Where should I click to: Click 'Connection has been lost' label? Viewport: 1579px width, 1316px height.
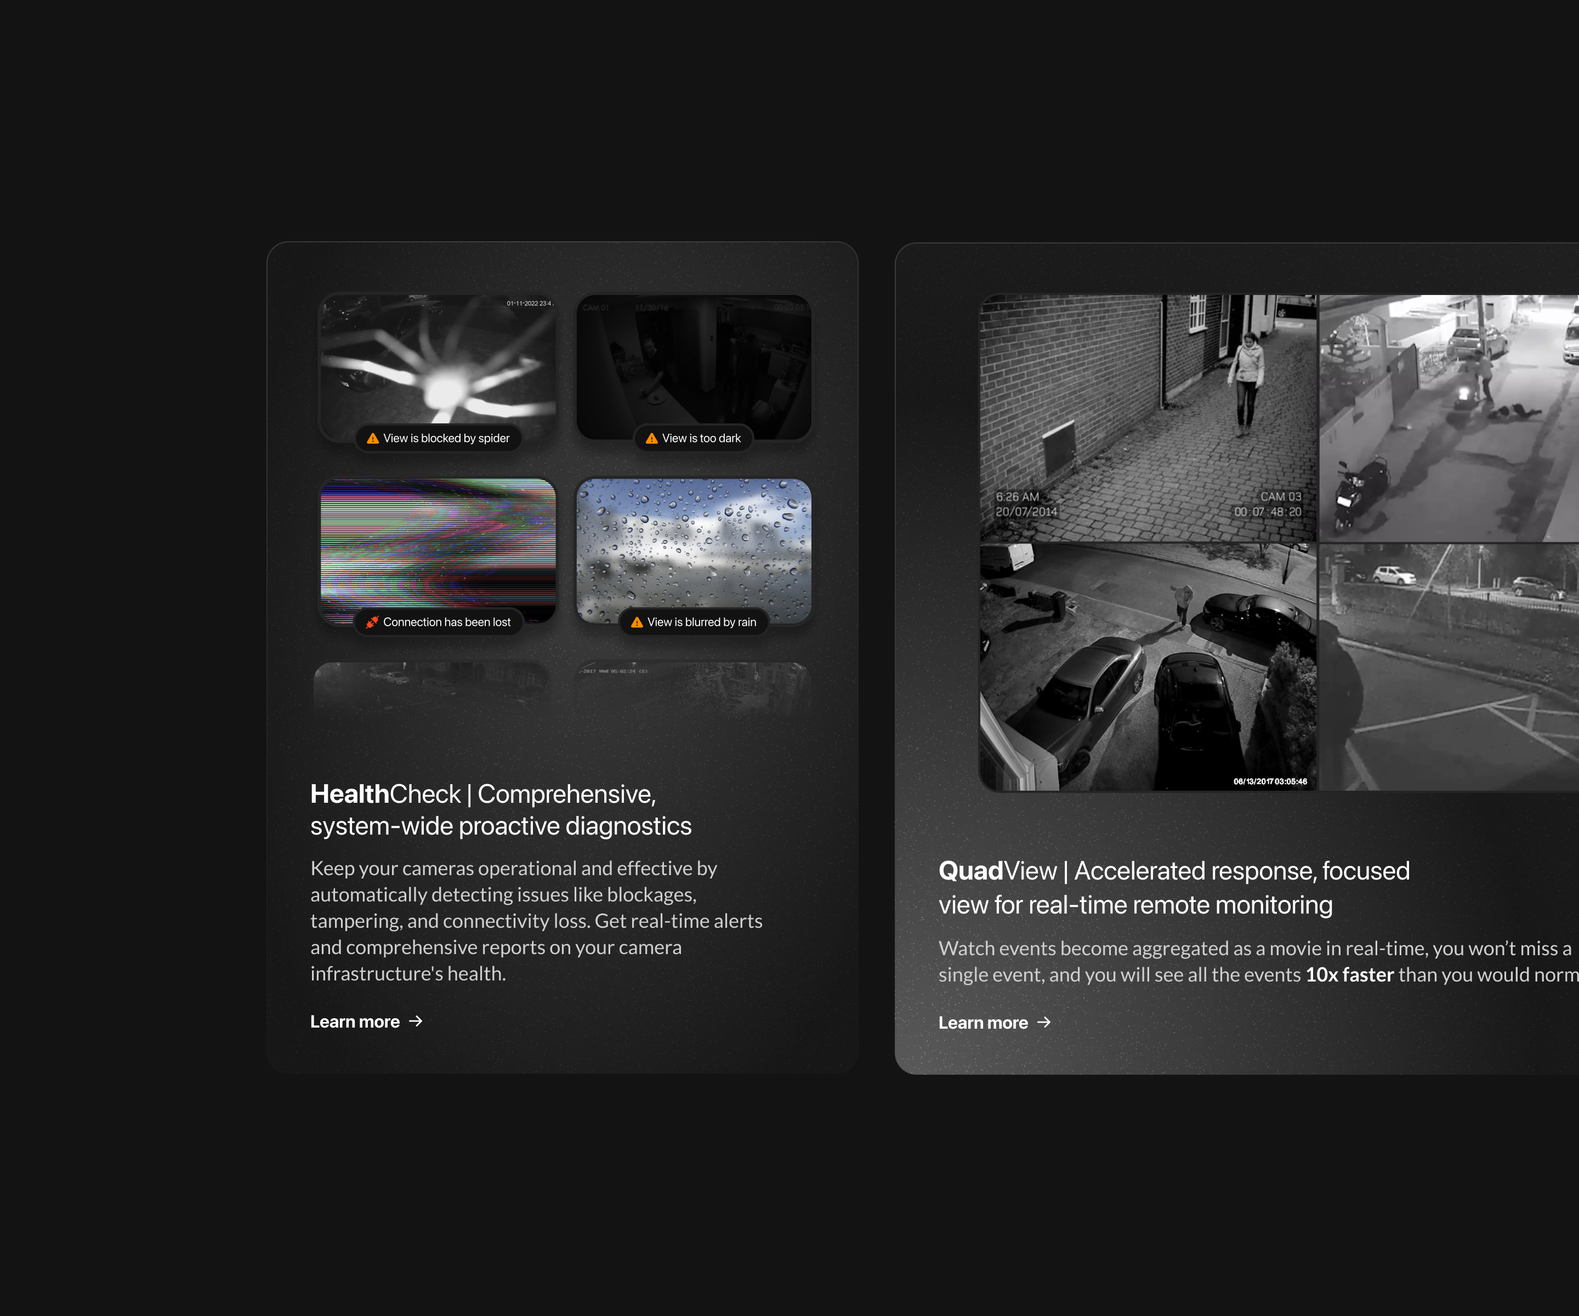click(447, 622)
